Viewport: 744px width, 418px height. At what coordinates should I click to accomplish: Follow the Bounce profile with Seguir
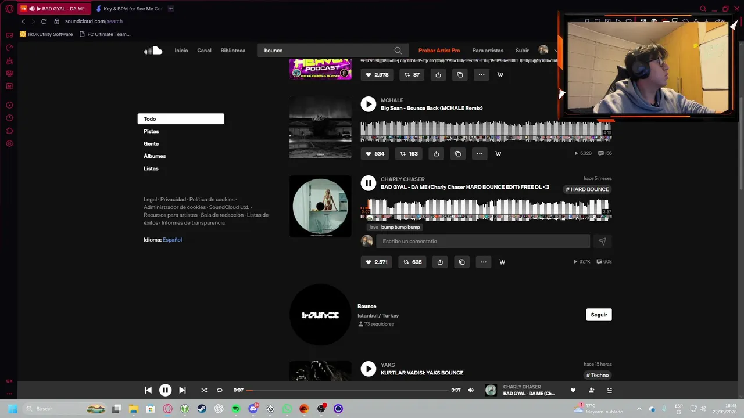coord(599,315)
